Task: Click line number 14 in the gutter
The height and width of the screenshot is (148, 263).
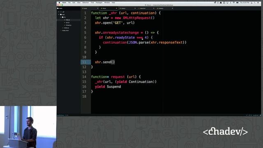Action: click(84, 77)
